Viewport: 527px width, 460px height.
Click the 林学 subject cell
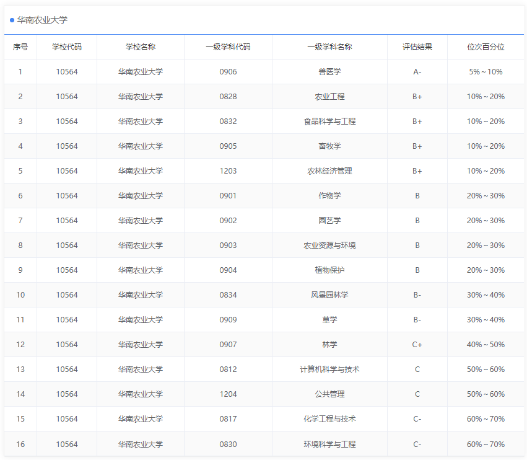tap(329, 345)
